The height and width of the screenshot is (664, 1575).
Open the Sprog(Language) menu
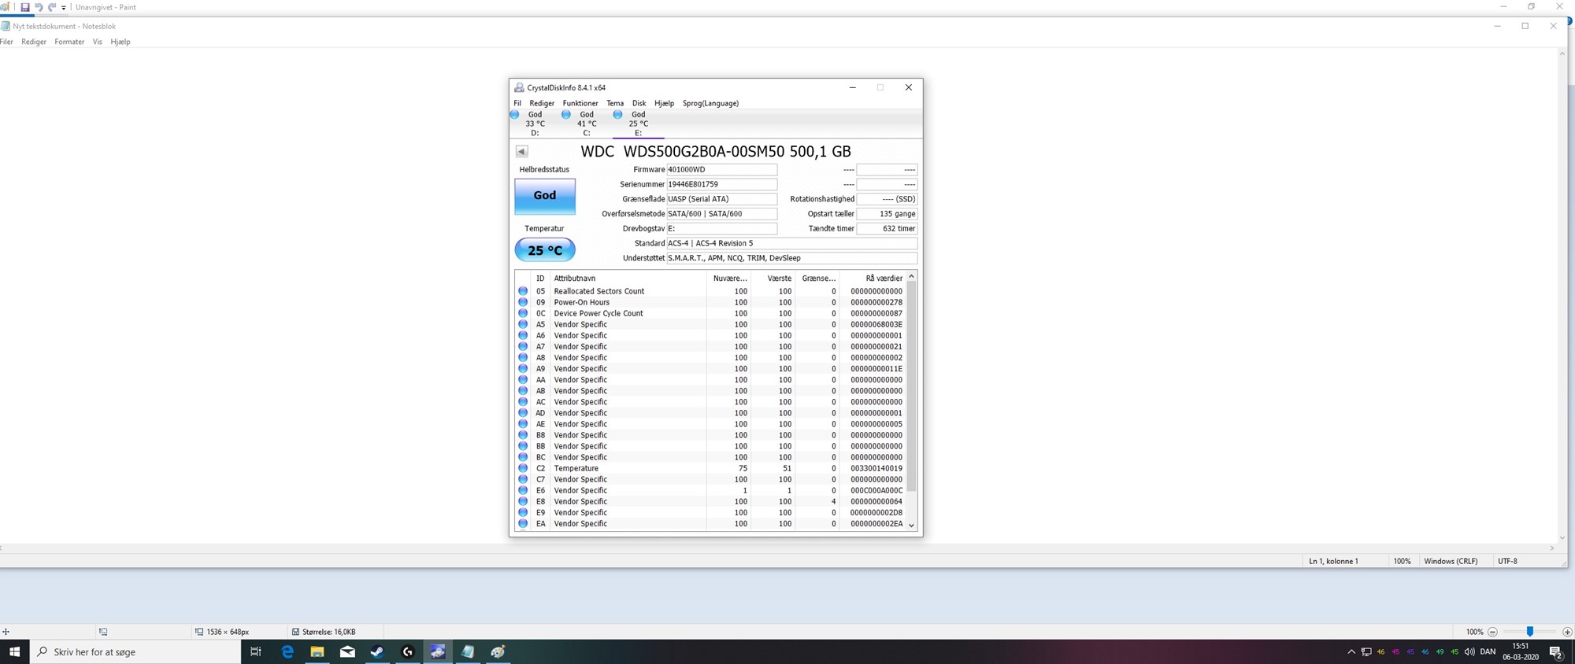710,103
